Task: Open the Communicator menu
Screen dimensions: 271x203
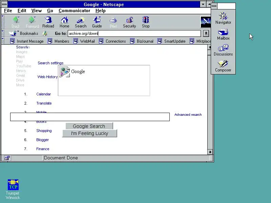Action: [x=74, y=11]
